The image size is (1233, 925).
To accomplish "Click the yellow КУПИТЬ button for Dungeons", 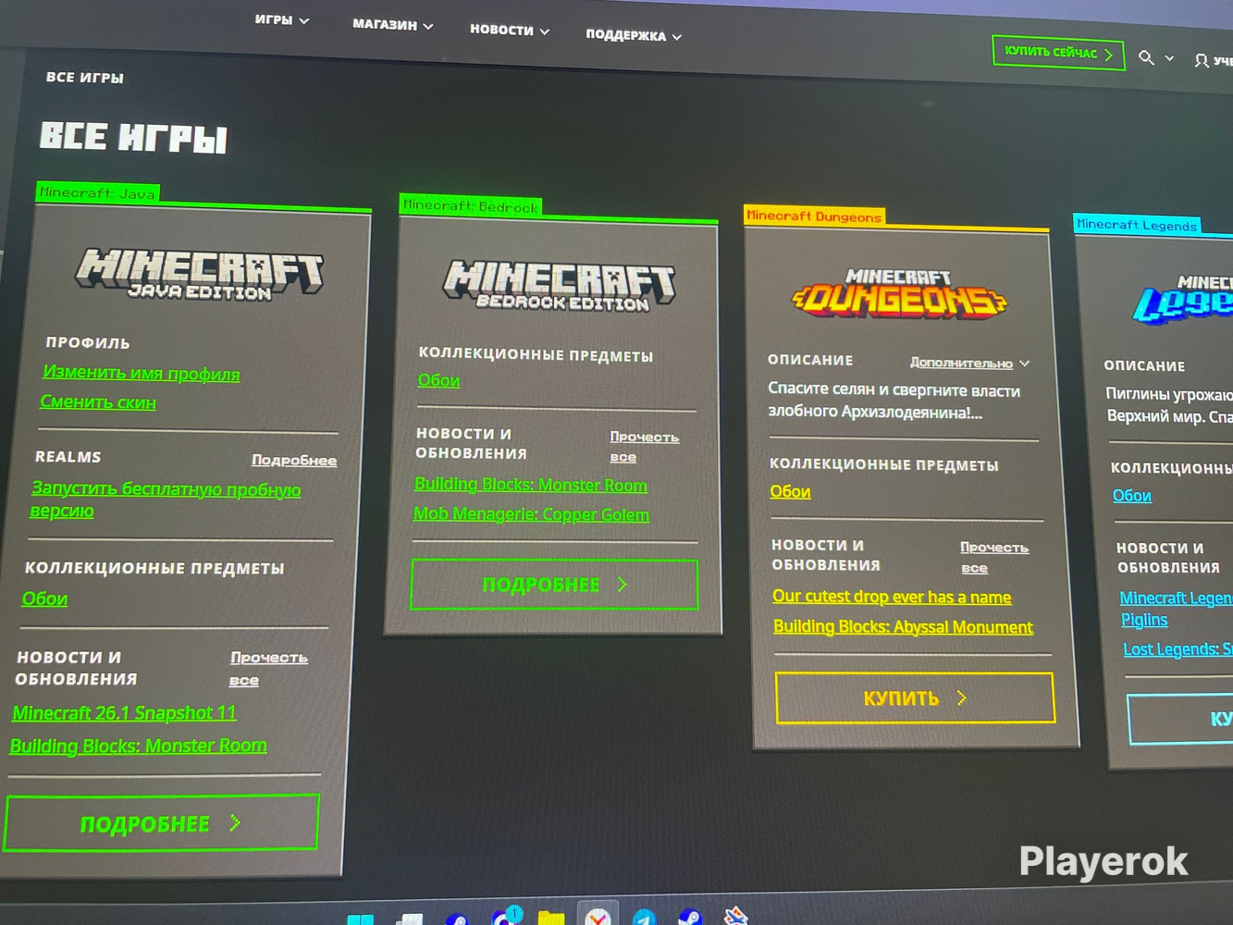I will pyautogui.click(x=915, y=697).
